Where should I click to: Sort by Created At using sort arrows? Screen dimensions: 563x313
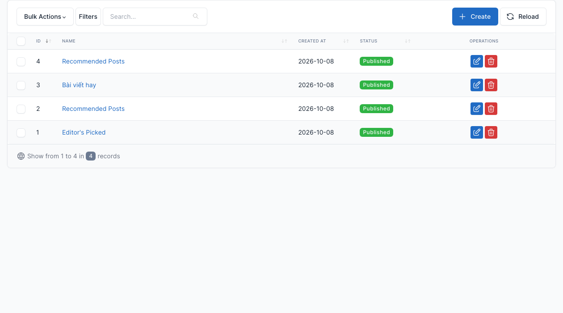[346, 41]
